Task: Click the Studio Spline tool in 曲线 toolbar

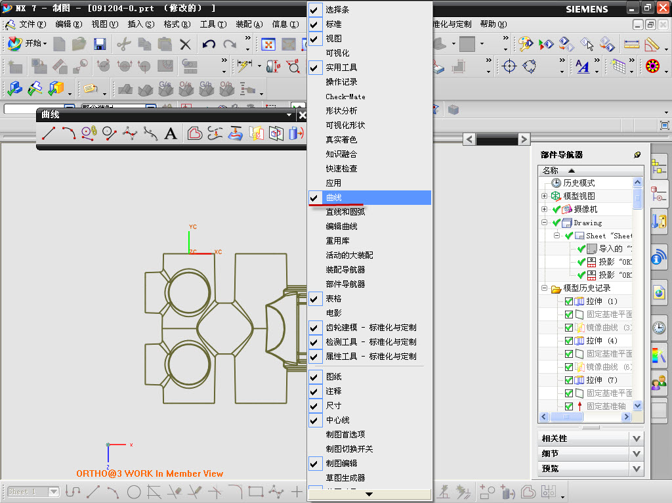Action: 130,133
